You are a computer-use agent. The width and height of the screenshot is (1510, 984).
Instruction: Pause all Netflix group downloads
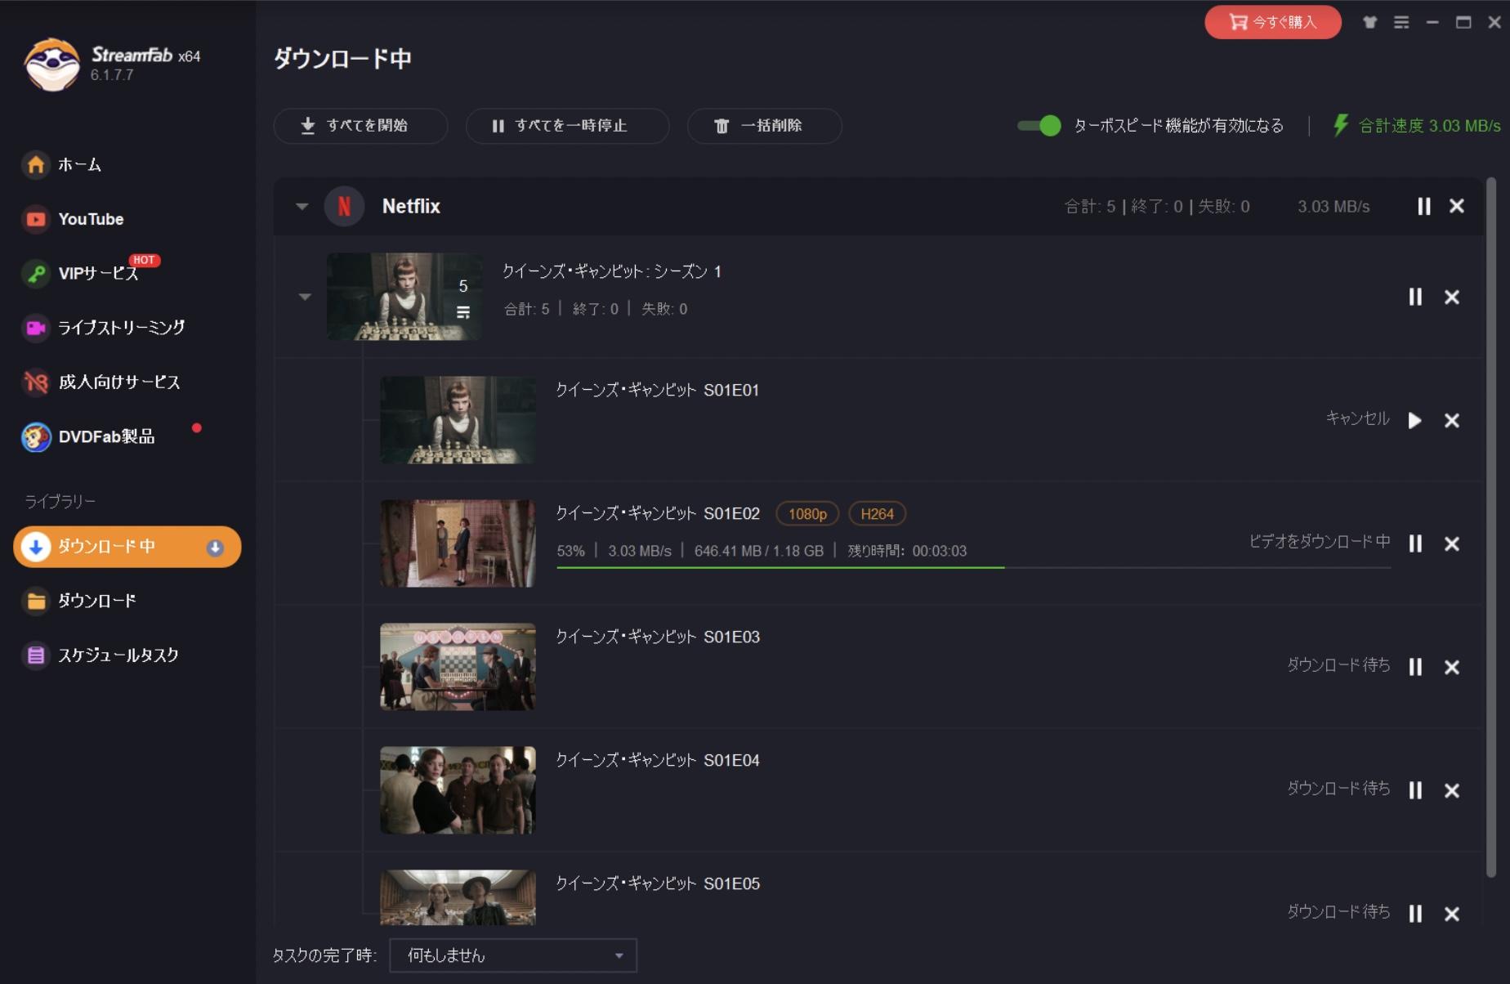(1424, 207)
